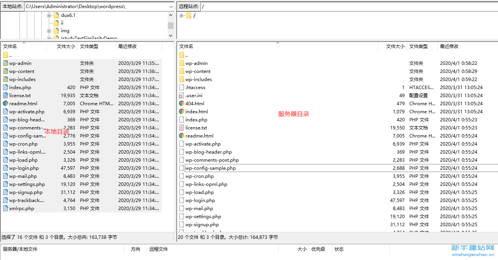This screenshot has width=498, height=260.
Task: Click the local tree scrollbar thumb
Action: 170,25
